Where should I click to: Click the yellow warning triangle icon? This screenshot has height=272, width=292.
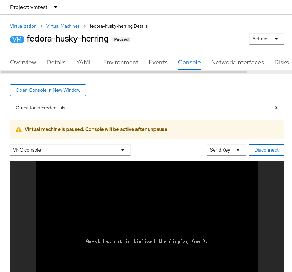pyautogui.click(x=19, y=130)
